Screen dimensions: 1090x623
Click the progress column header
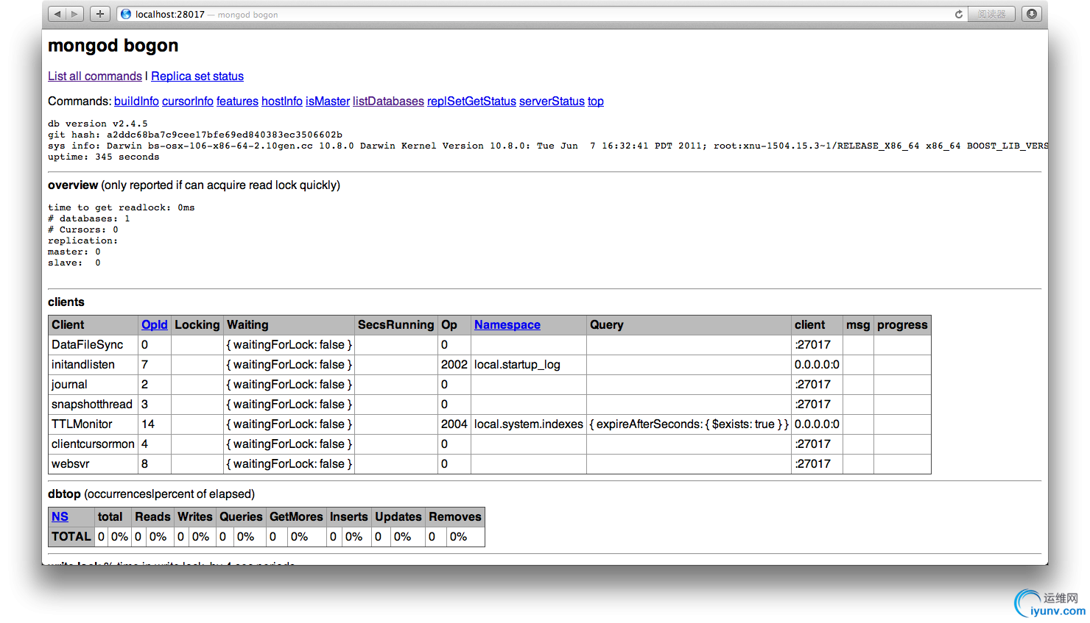(902, 324)
